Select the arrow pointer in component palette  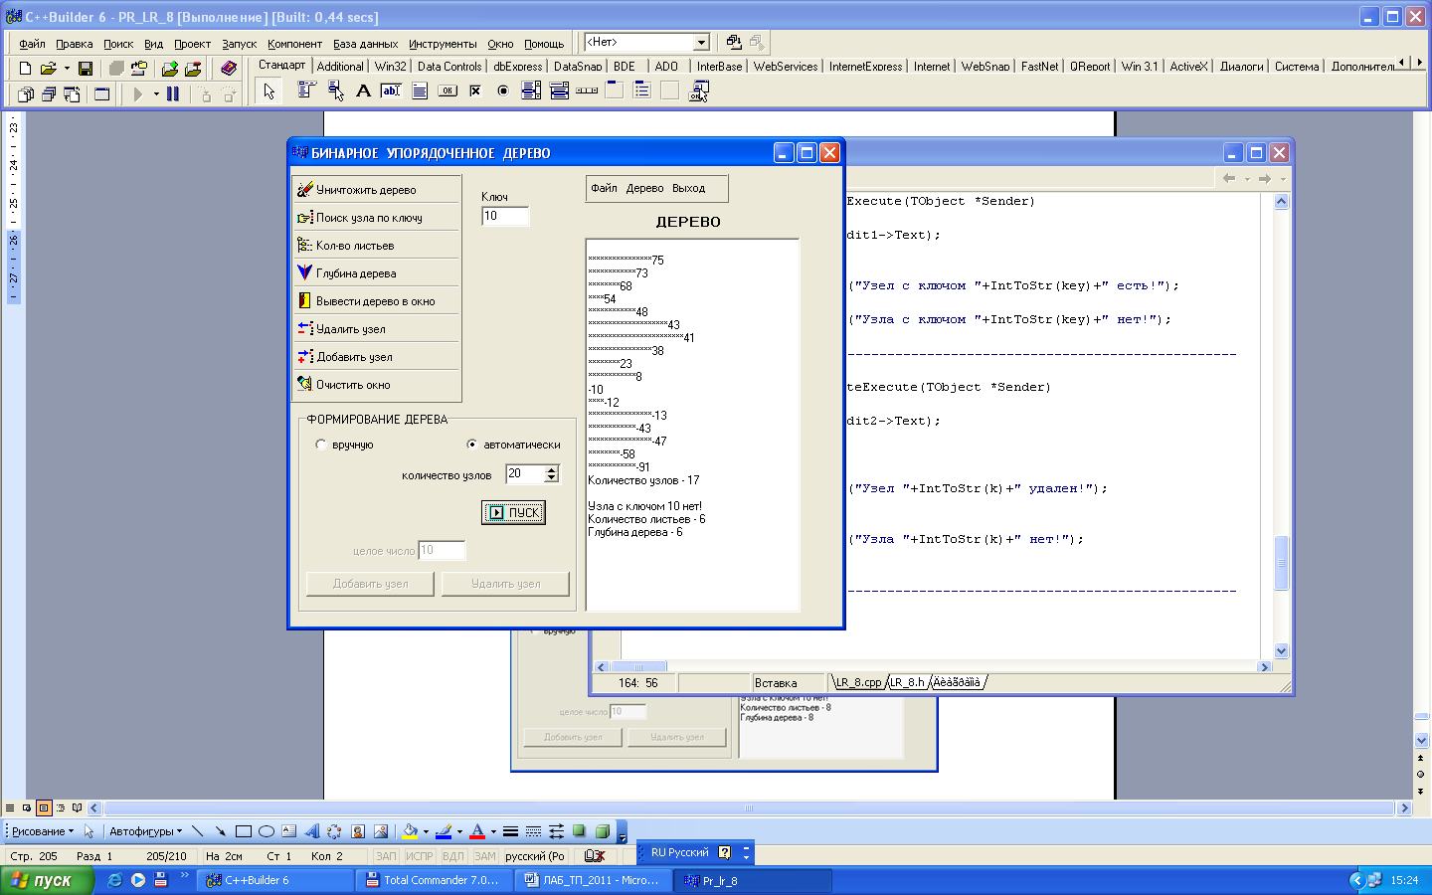point(268,90)
